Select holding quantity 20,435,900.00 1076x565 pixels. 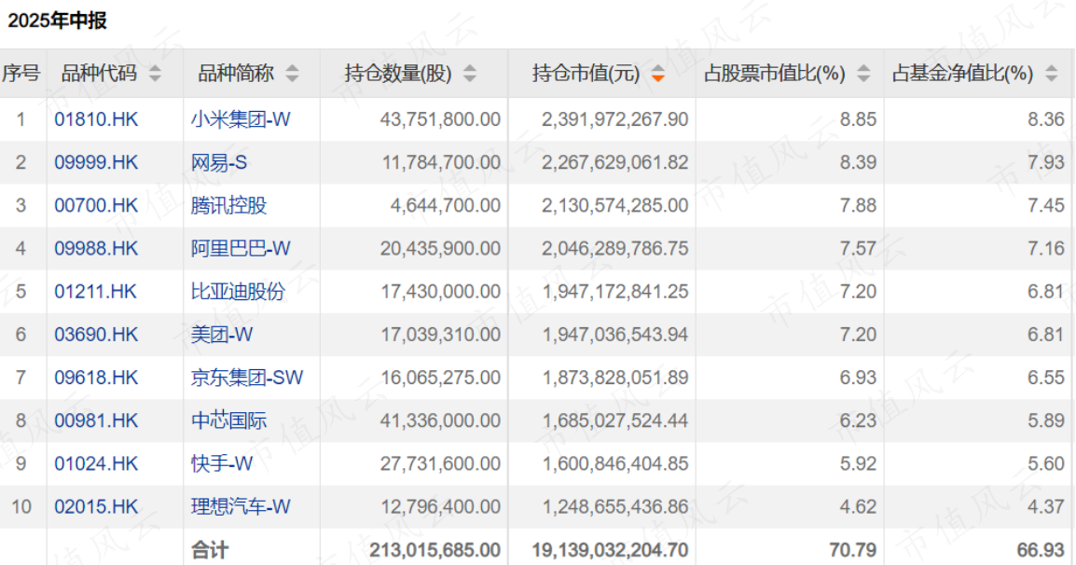440,249
